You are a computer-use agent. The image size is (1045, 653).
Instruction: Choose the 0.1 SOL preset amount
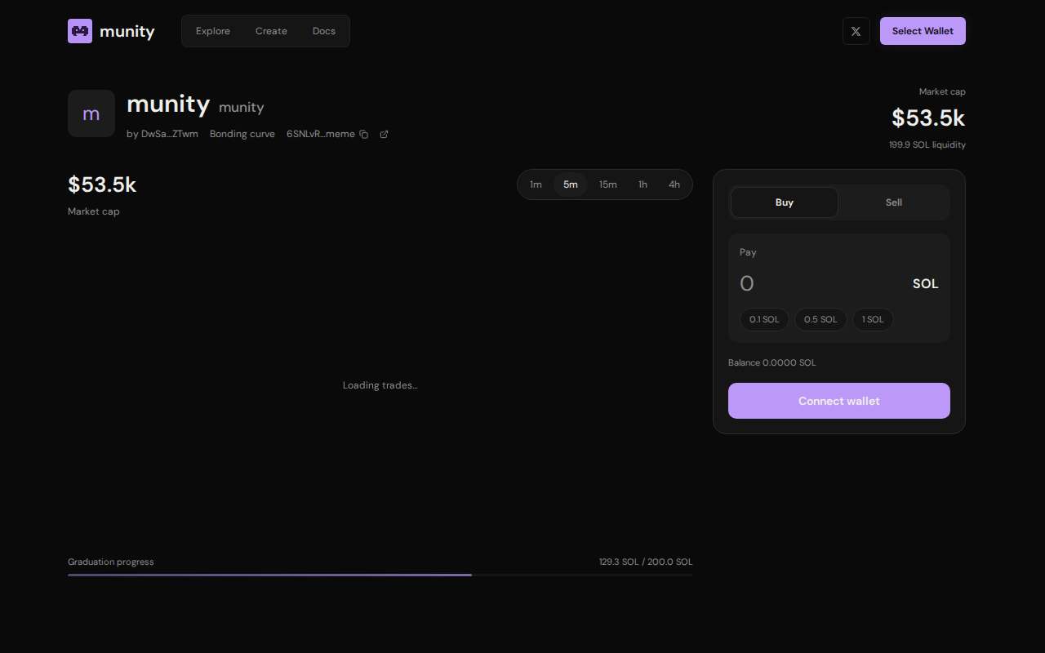coord(764,319)
